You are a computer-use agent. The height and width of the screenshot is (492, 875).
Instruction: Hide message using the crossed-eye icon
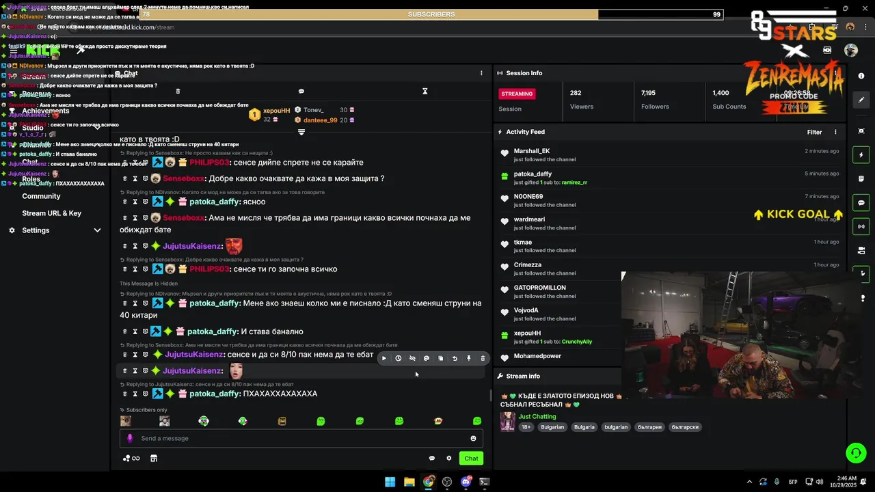tap(412, 358)
